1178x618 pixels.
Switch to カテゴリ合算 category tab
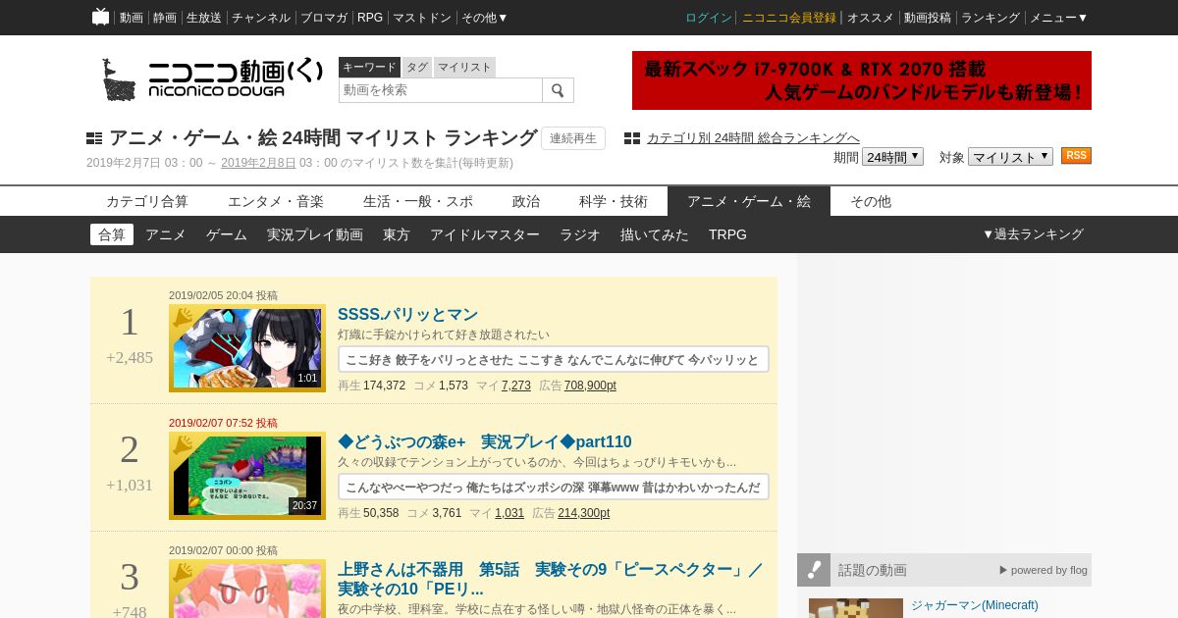[147, 201]
